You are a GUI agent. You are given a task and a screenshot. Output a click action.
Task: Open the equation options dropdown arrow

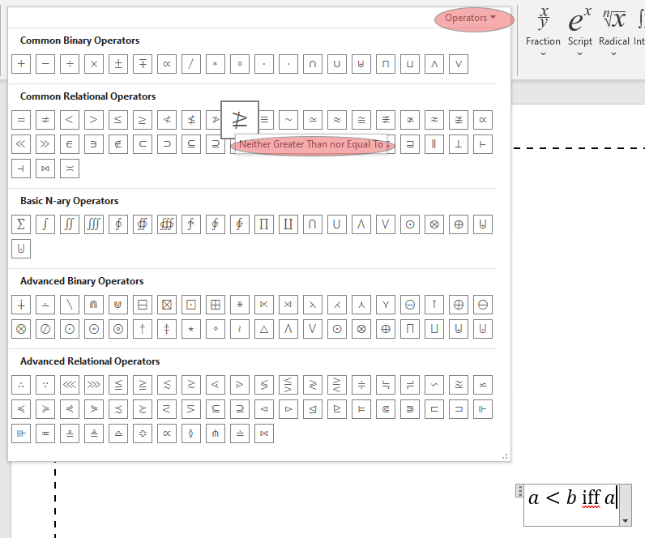[x=624, y=520]
